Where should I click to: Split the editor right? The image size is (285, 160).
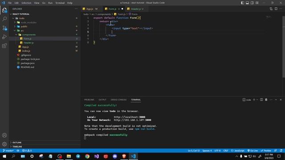coord(276,9)
